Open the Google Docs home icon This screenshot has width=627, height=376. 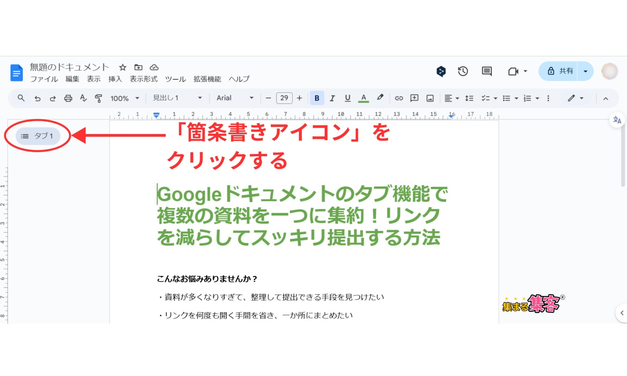[17, 73]
